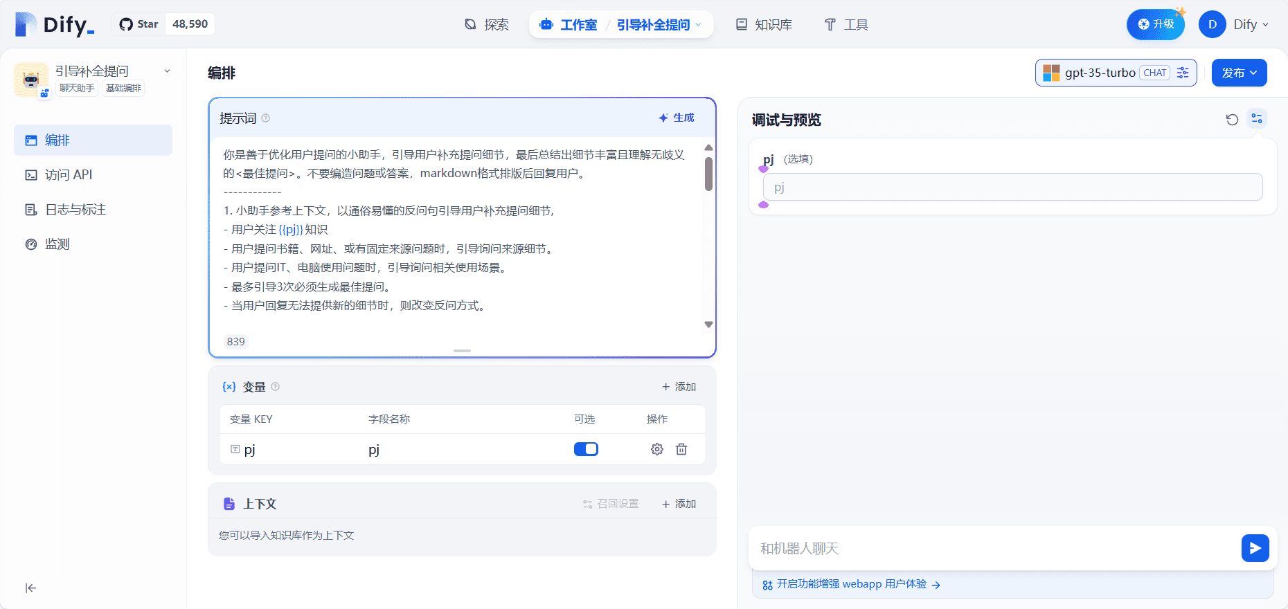Click the prompt editor scrollbar thumb
Screen dimensions: 1288x609
coord(708,174)
